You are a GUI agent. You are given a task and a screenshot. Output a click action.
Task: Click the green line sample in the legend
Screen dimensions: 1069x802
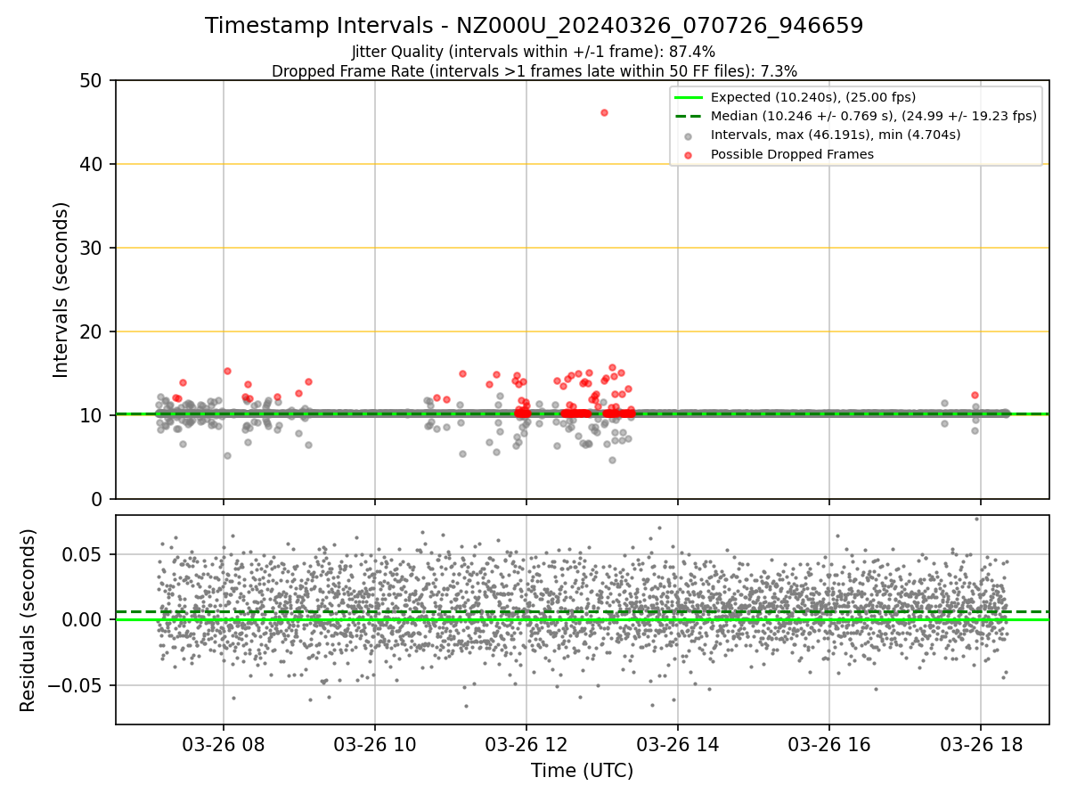(689, 98)
